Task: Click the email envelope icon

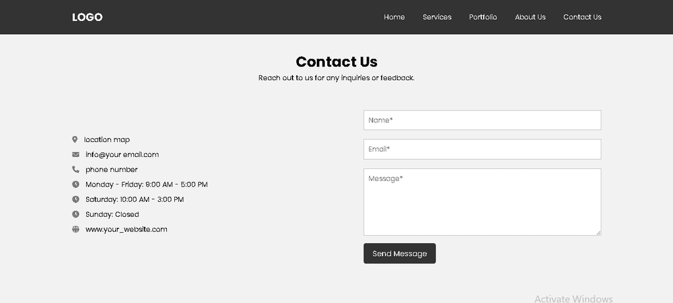Action: (x=76, y=154)
